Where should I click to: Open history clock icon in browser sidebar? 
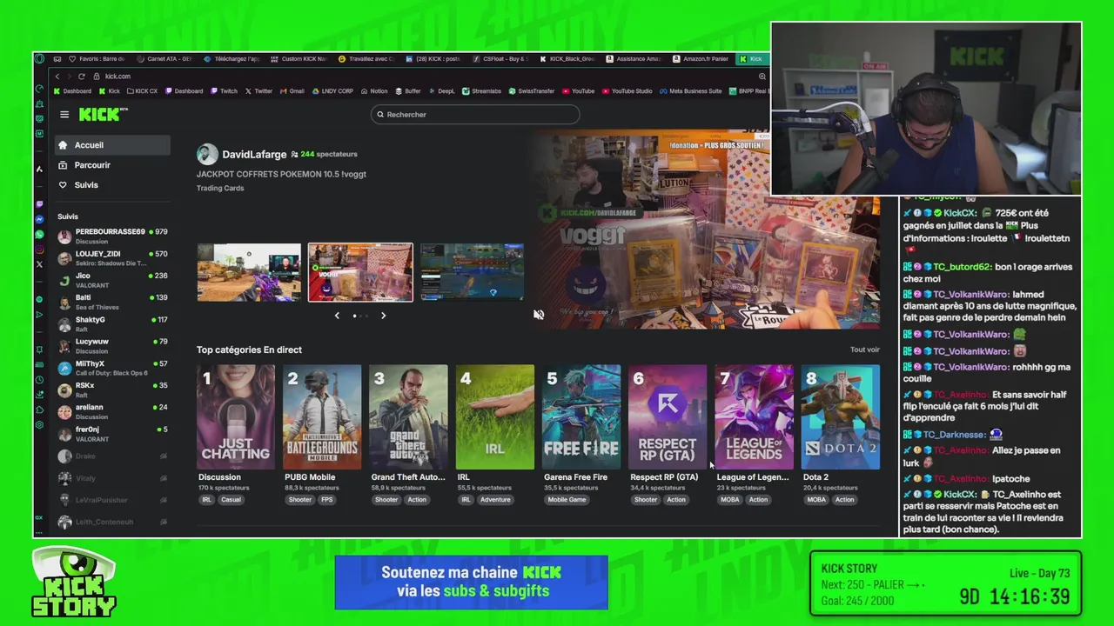pyautogui.click(x=39, y=380)
